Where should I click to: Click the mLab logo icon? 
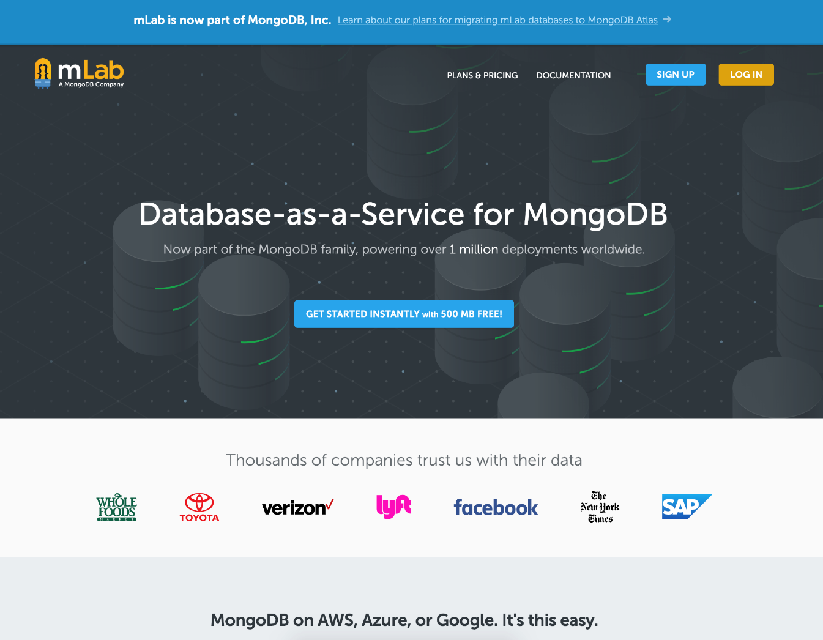tap(43, 73)
